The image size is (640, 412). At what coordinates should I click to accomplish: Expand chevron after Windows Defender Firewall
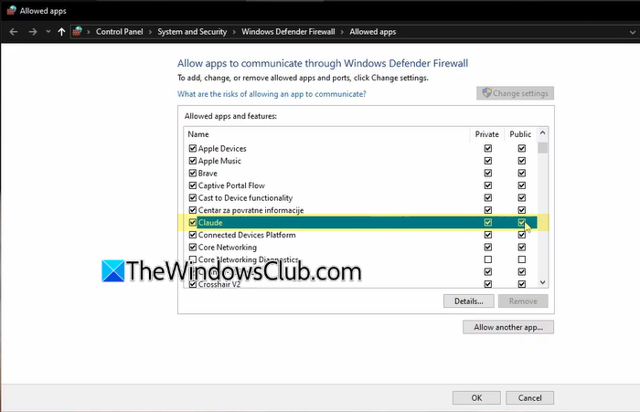(342, 32)
